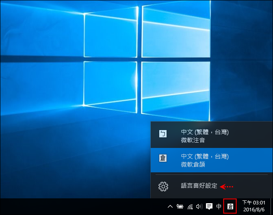Open 語言喜好設定 language preferences
This screenshot has height=215, width=273.
tap(212, 186)
